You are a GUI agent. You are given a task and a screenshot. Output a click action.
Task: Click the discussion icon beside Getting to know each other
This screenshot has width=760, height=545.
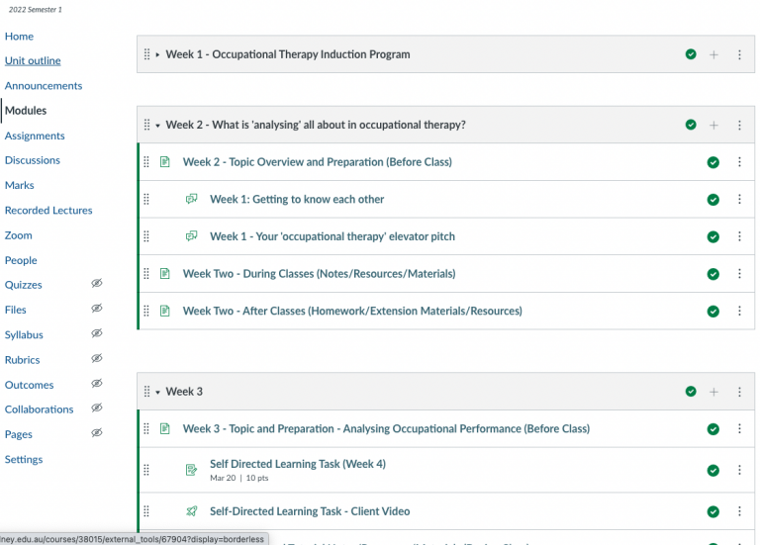(192, 199)
